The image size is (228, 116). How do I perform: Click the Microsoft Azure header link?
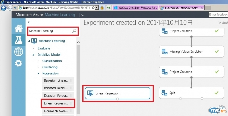pos(29,15)
